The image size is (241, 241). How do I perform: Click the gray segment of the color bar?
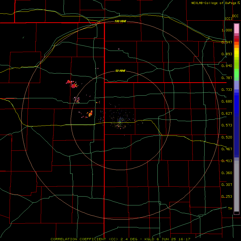pos(236,186)
